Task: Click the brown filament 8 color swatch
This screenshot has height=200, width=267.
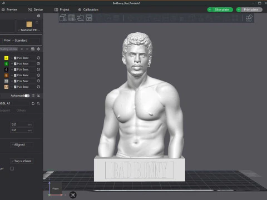Action: (x=6, y=75)
